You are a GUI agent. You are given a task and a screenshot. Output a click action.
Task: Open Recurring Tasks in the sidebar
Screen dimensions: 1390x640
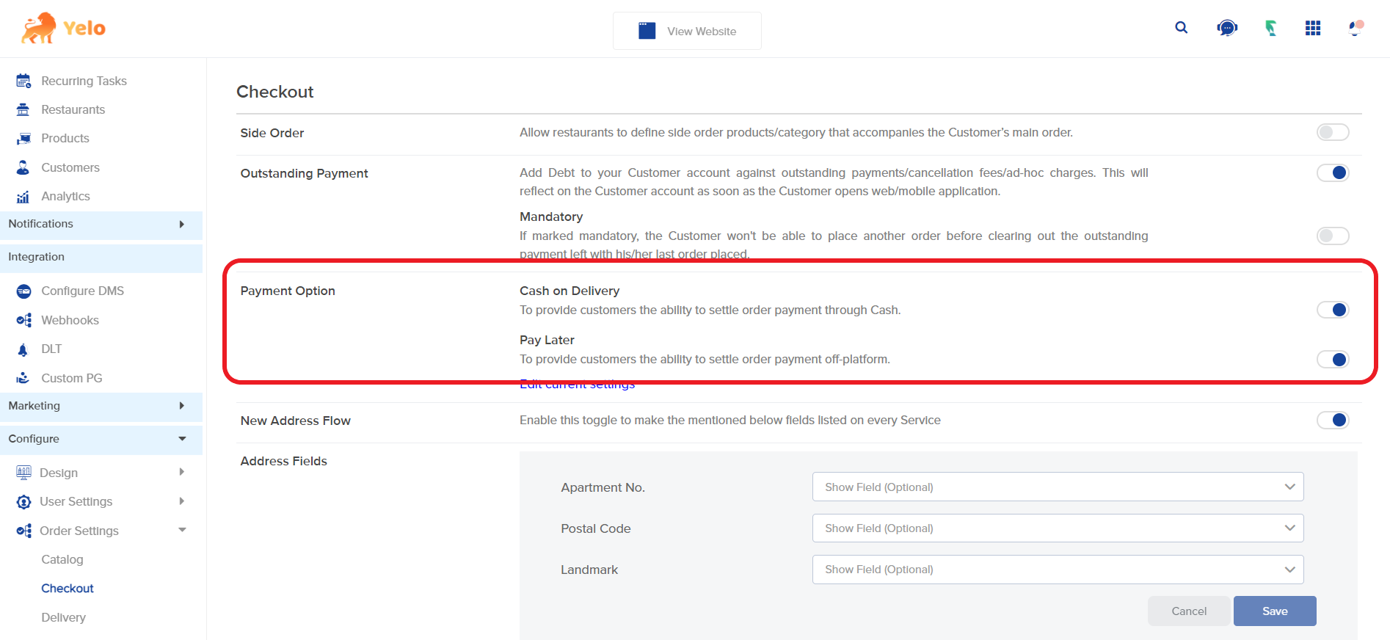tap(84, 81)
